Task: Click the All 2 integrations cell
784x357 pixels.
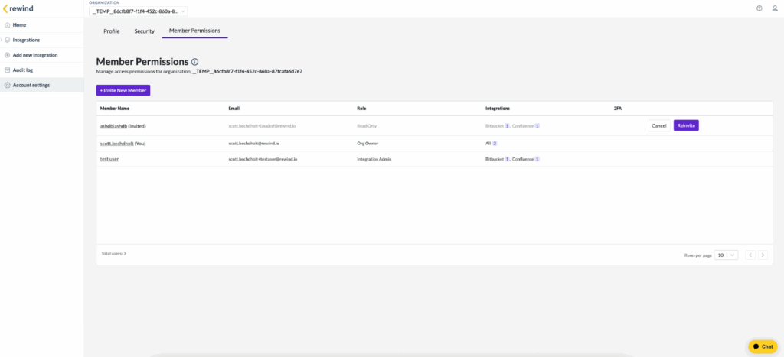Action: click(x=491, y=143)
